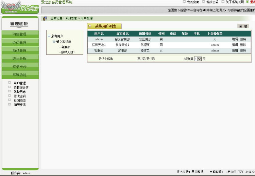Open 组权限设置 in the sidebar
The width and height of the screenshot is (255, 176).
tap(21, 87)
